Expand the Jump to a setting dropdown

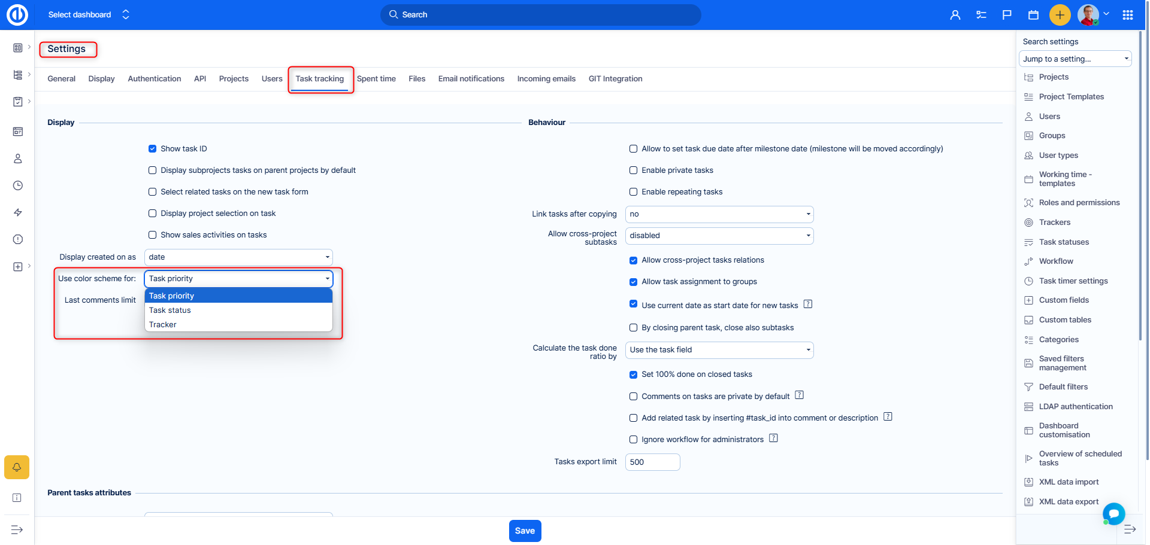coord(1075,59)
